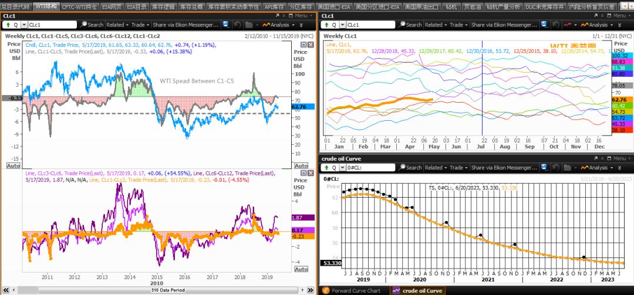Toggle Auto scale on upper left chart
Viewport: 634px width, 295px height.
[13, 166]
